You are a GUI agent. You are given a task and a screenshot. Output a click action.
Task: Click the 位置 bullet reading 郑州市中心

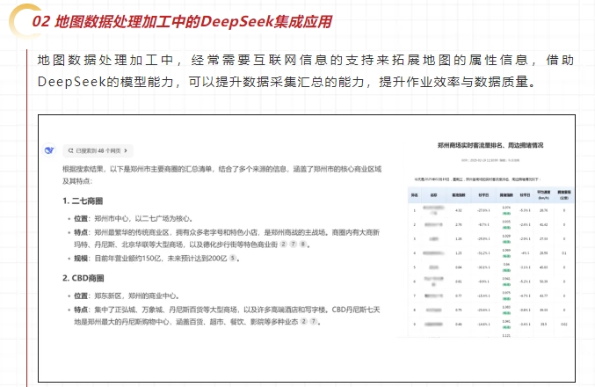[x=134, y=218]
